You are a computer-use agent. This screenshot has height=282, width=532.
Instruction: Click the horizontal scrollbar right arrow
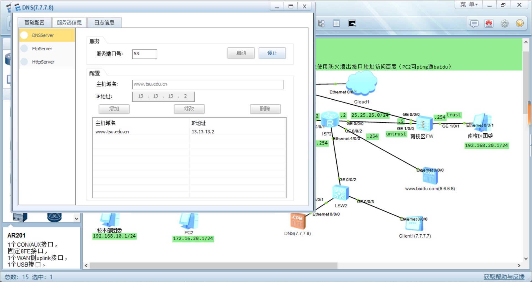[519, 266]
